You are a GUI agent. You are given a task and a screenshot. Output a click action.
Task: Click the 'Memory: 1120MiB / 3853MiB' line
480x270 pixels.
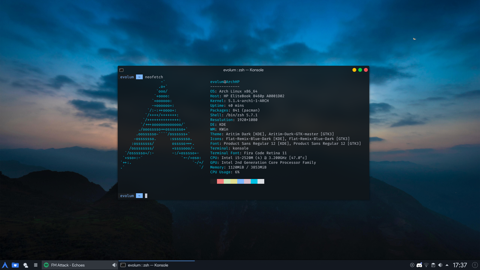(238, 167)
